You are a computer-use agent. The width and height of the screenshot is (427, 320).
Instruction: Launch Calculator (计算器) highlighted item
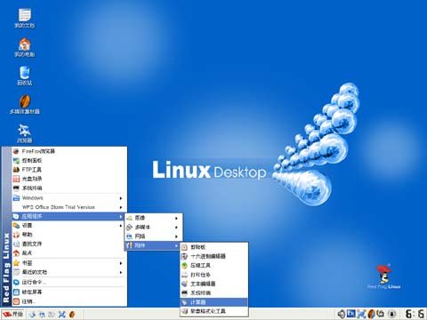tap(213, 302)
